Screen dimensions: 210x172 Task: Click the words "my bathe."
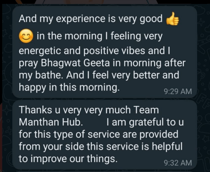(42, 76)
